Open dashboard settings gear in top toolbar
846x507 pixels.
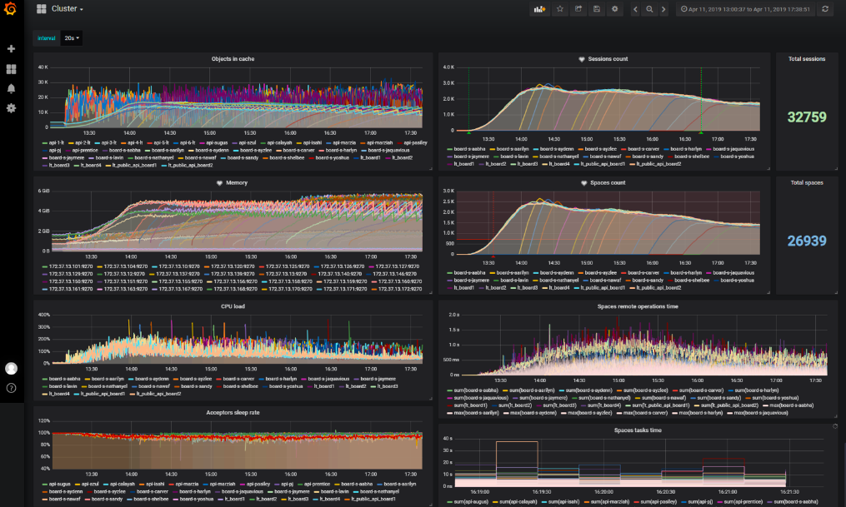coord(614,9)
